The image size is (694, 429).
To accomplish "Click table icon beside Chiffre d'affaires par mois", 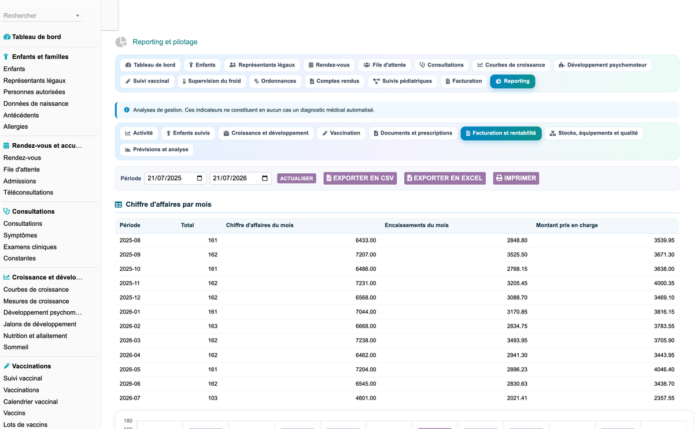I will pyautogui.click(x=119, y=205).
